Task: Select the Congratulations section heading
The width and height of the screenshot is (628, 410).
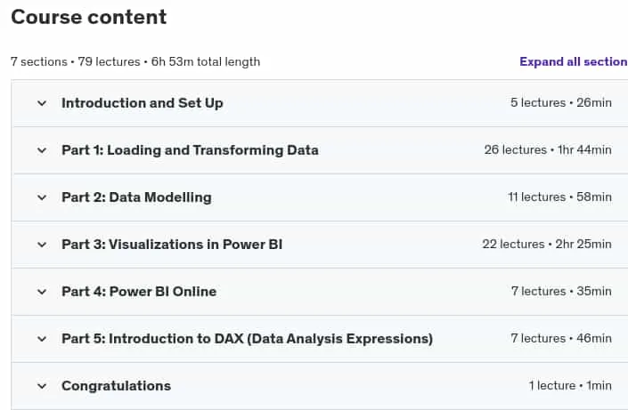Action: click(x=116, y=386)
